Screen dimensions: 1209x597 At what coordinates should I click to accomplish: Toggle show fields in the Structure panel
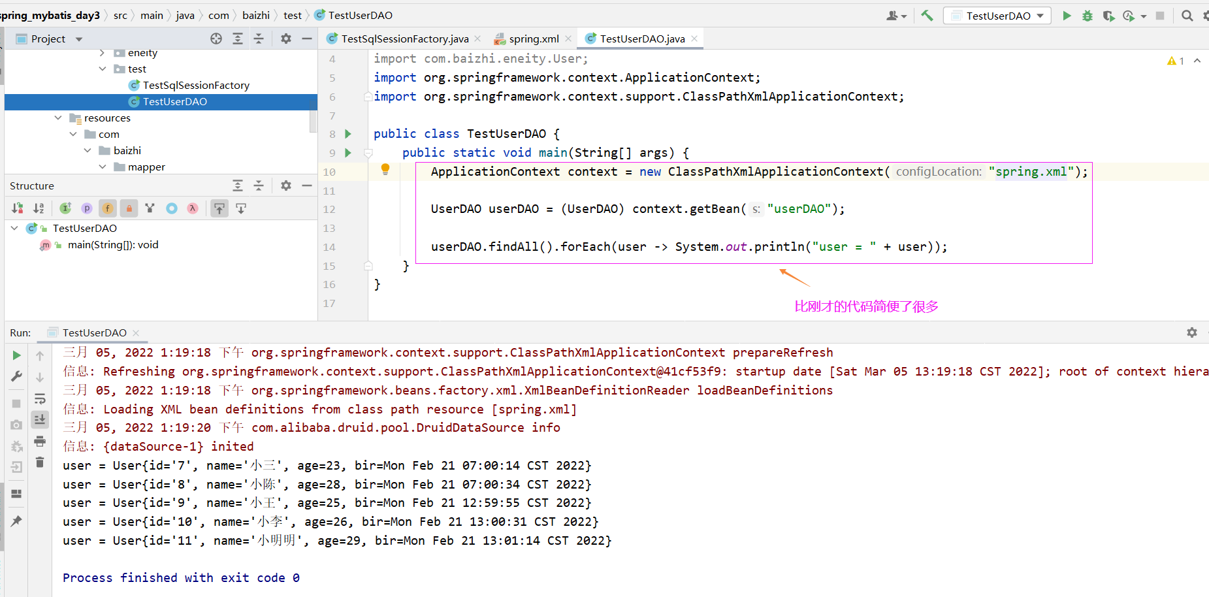coord(108,208)
